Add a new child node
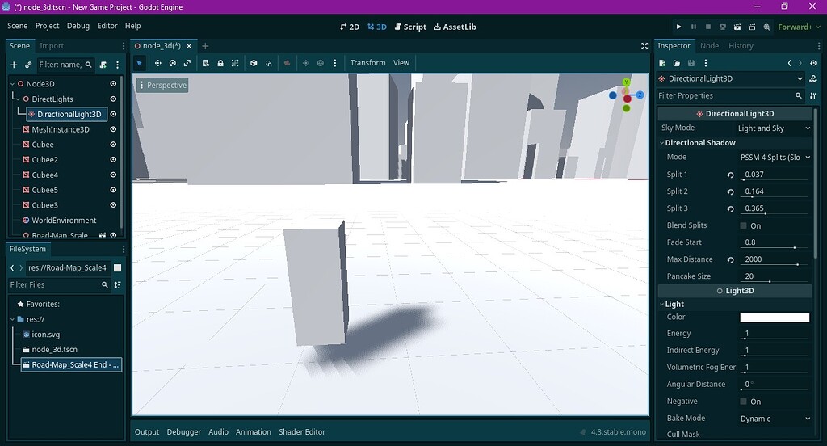Image resolution: width=827 pixels, height=446 pixels. click(14, 65)
